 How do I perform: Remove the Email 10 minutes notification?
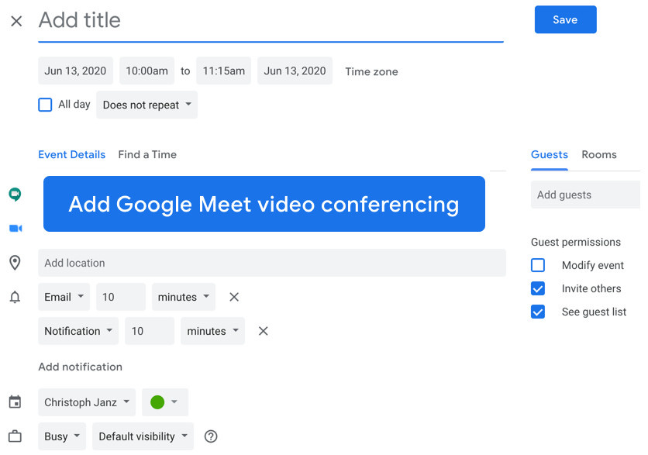click(x=234, y=297)
